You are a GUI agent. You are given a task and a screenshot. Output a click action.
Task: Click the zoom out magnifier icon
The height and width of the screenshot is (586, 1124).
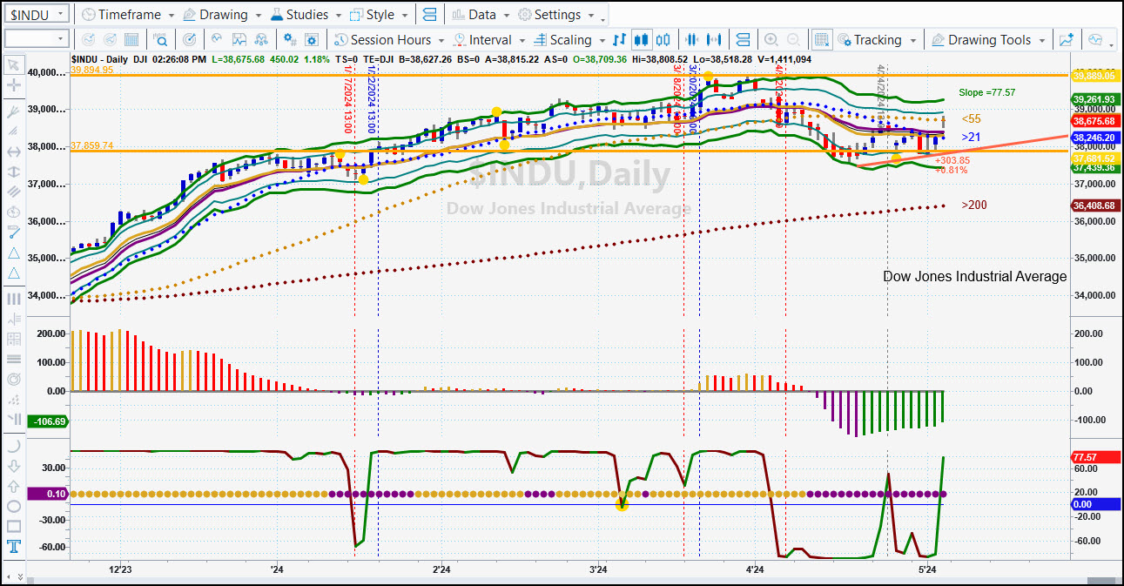point(793,40)
